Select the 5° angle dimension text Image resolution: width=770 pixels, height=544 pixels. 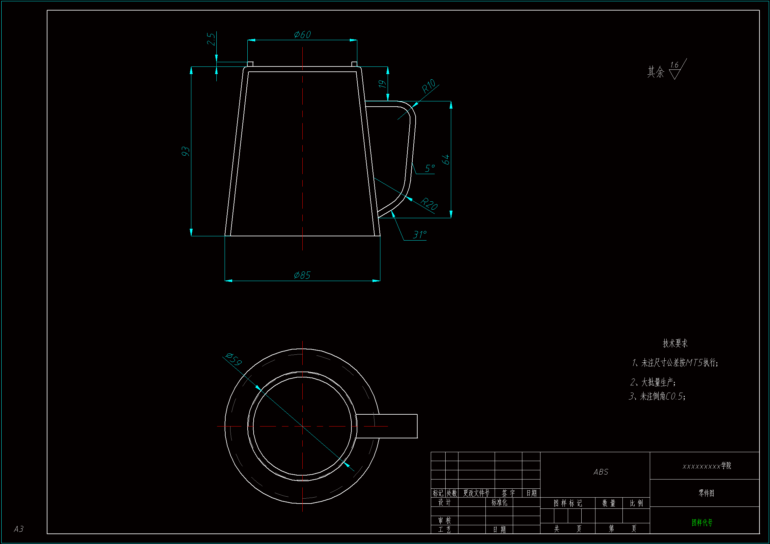[x=430, y=168]
